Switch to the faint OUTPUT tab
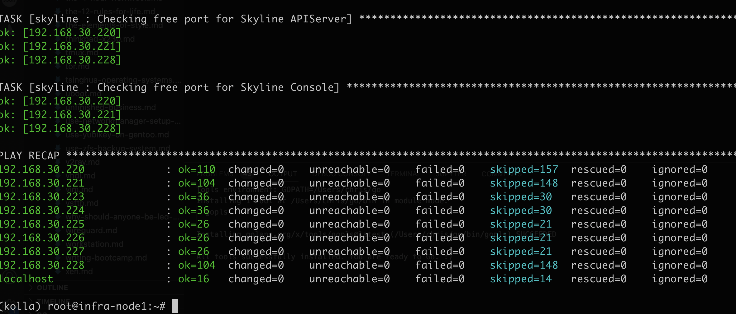The image size is (736, 314). tap(283, 174)
